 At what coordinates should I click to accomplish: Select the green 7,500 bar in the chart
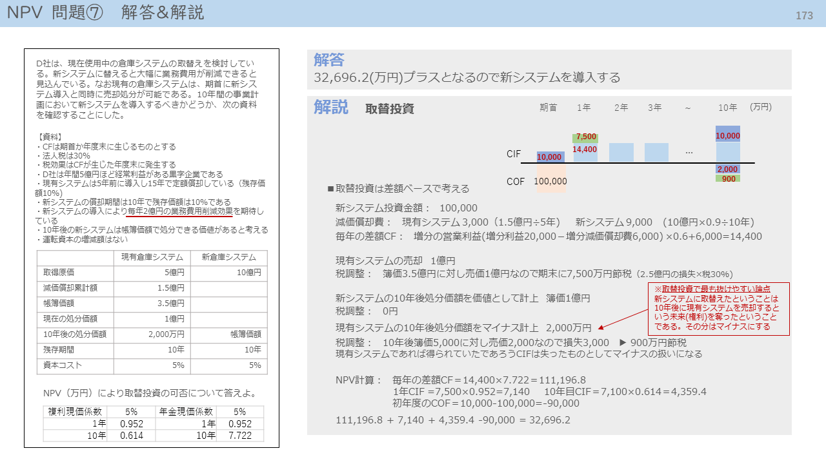(585, 136)
